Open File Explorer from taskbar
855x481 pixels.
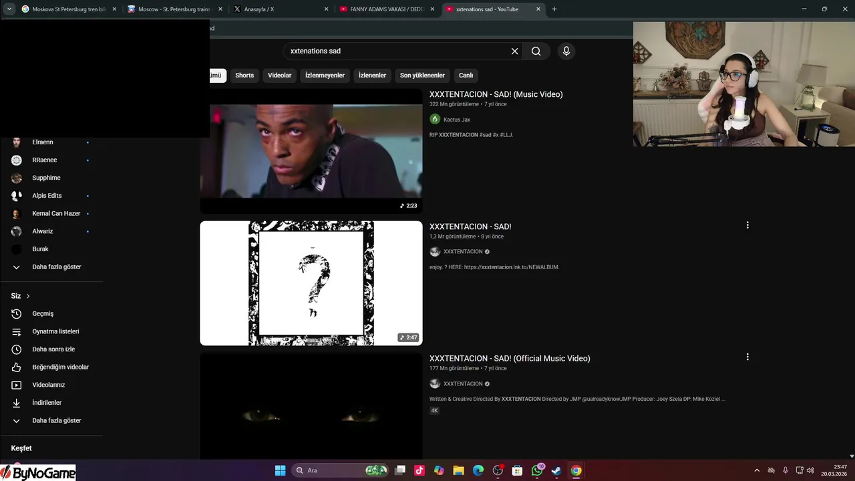pos(458,470)
